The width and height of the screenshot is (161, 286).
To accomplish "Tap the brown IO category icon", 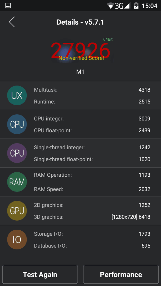I will 17,239.
